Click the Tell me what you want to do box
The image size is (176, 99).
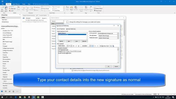pos(41,4)
